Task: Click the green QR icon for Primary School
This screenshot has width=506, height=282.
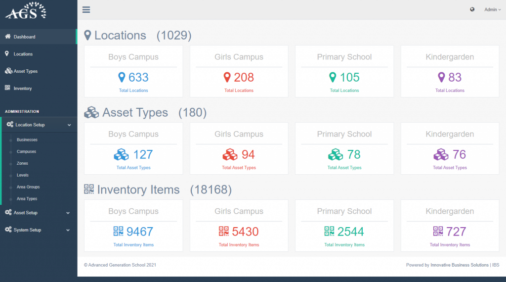Action: 330,232
